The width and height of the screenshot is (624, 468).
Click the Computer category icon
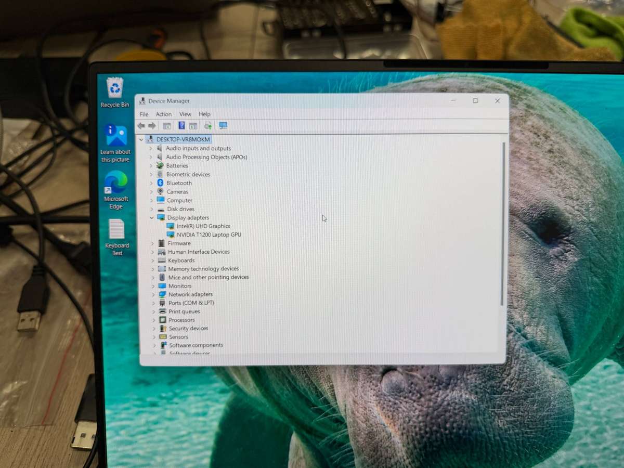(x=161, y=200)
